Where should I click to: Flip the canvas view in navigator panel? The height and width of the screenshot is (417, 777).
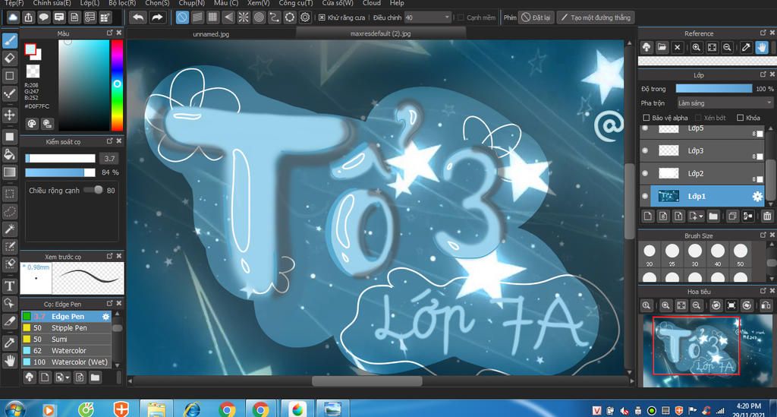pyautogui.click(x=766, y=305)
